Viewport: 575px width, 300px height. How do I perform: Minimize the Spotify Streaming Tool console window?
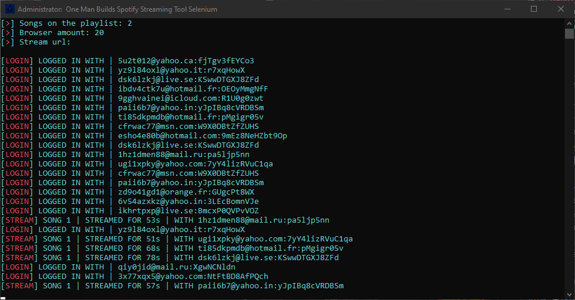(507, 9)
